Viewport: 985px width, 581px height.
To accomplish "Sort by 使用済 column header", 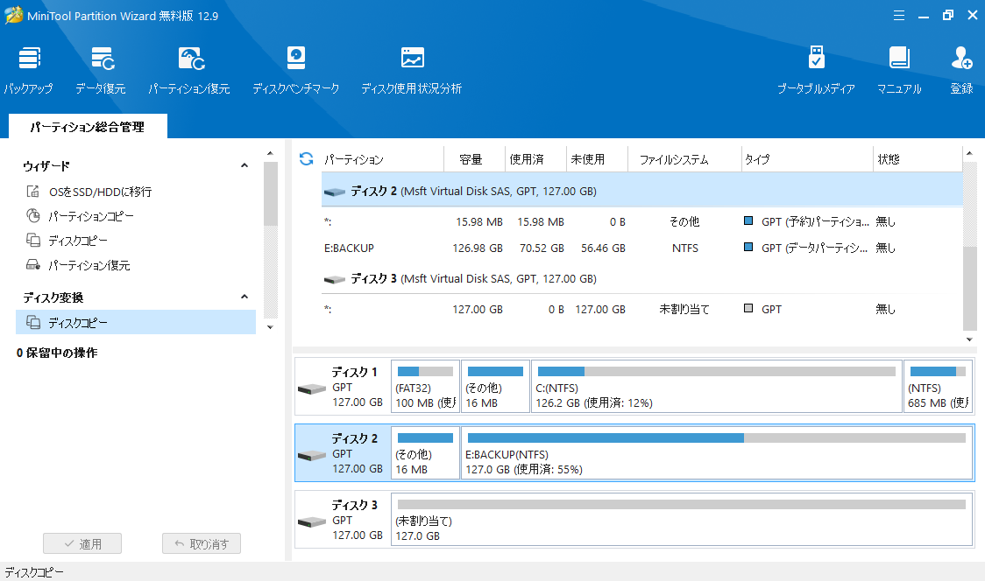I will [x=535, y=159].
